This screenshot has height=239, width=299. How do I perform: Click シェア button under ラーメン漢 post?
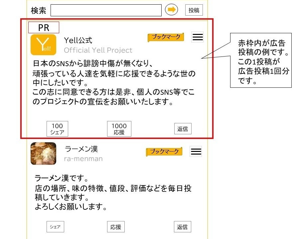point(55,227)
